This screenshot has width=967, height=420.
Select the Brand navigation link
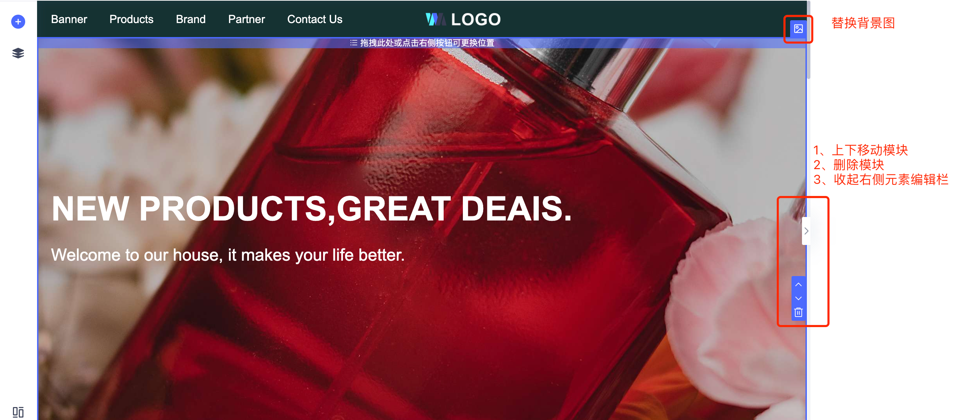click(x=191, y=20)
